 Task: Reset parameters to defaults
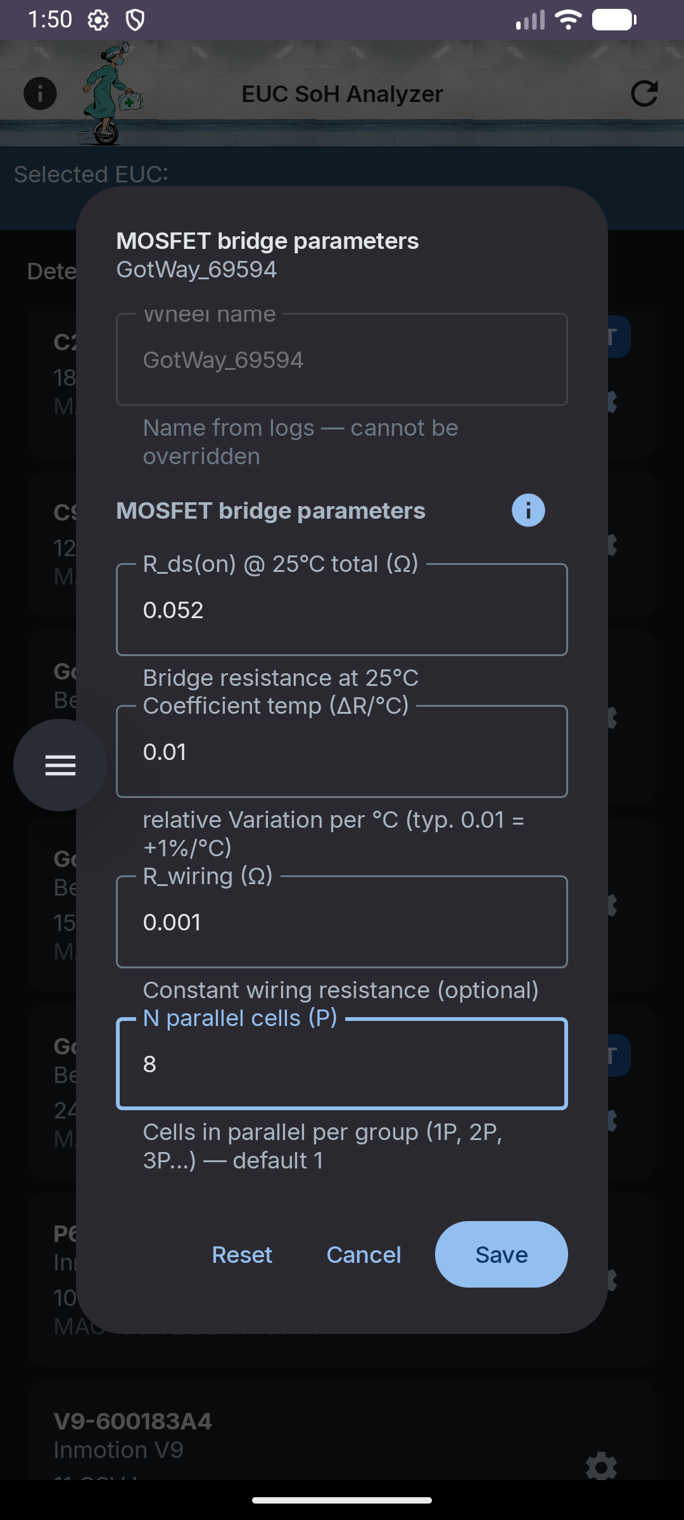pos(242,1254)
